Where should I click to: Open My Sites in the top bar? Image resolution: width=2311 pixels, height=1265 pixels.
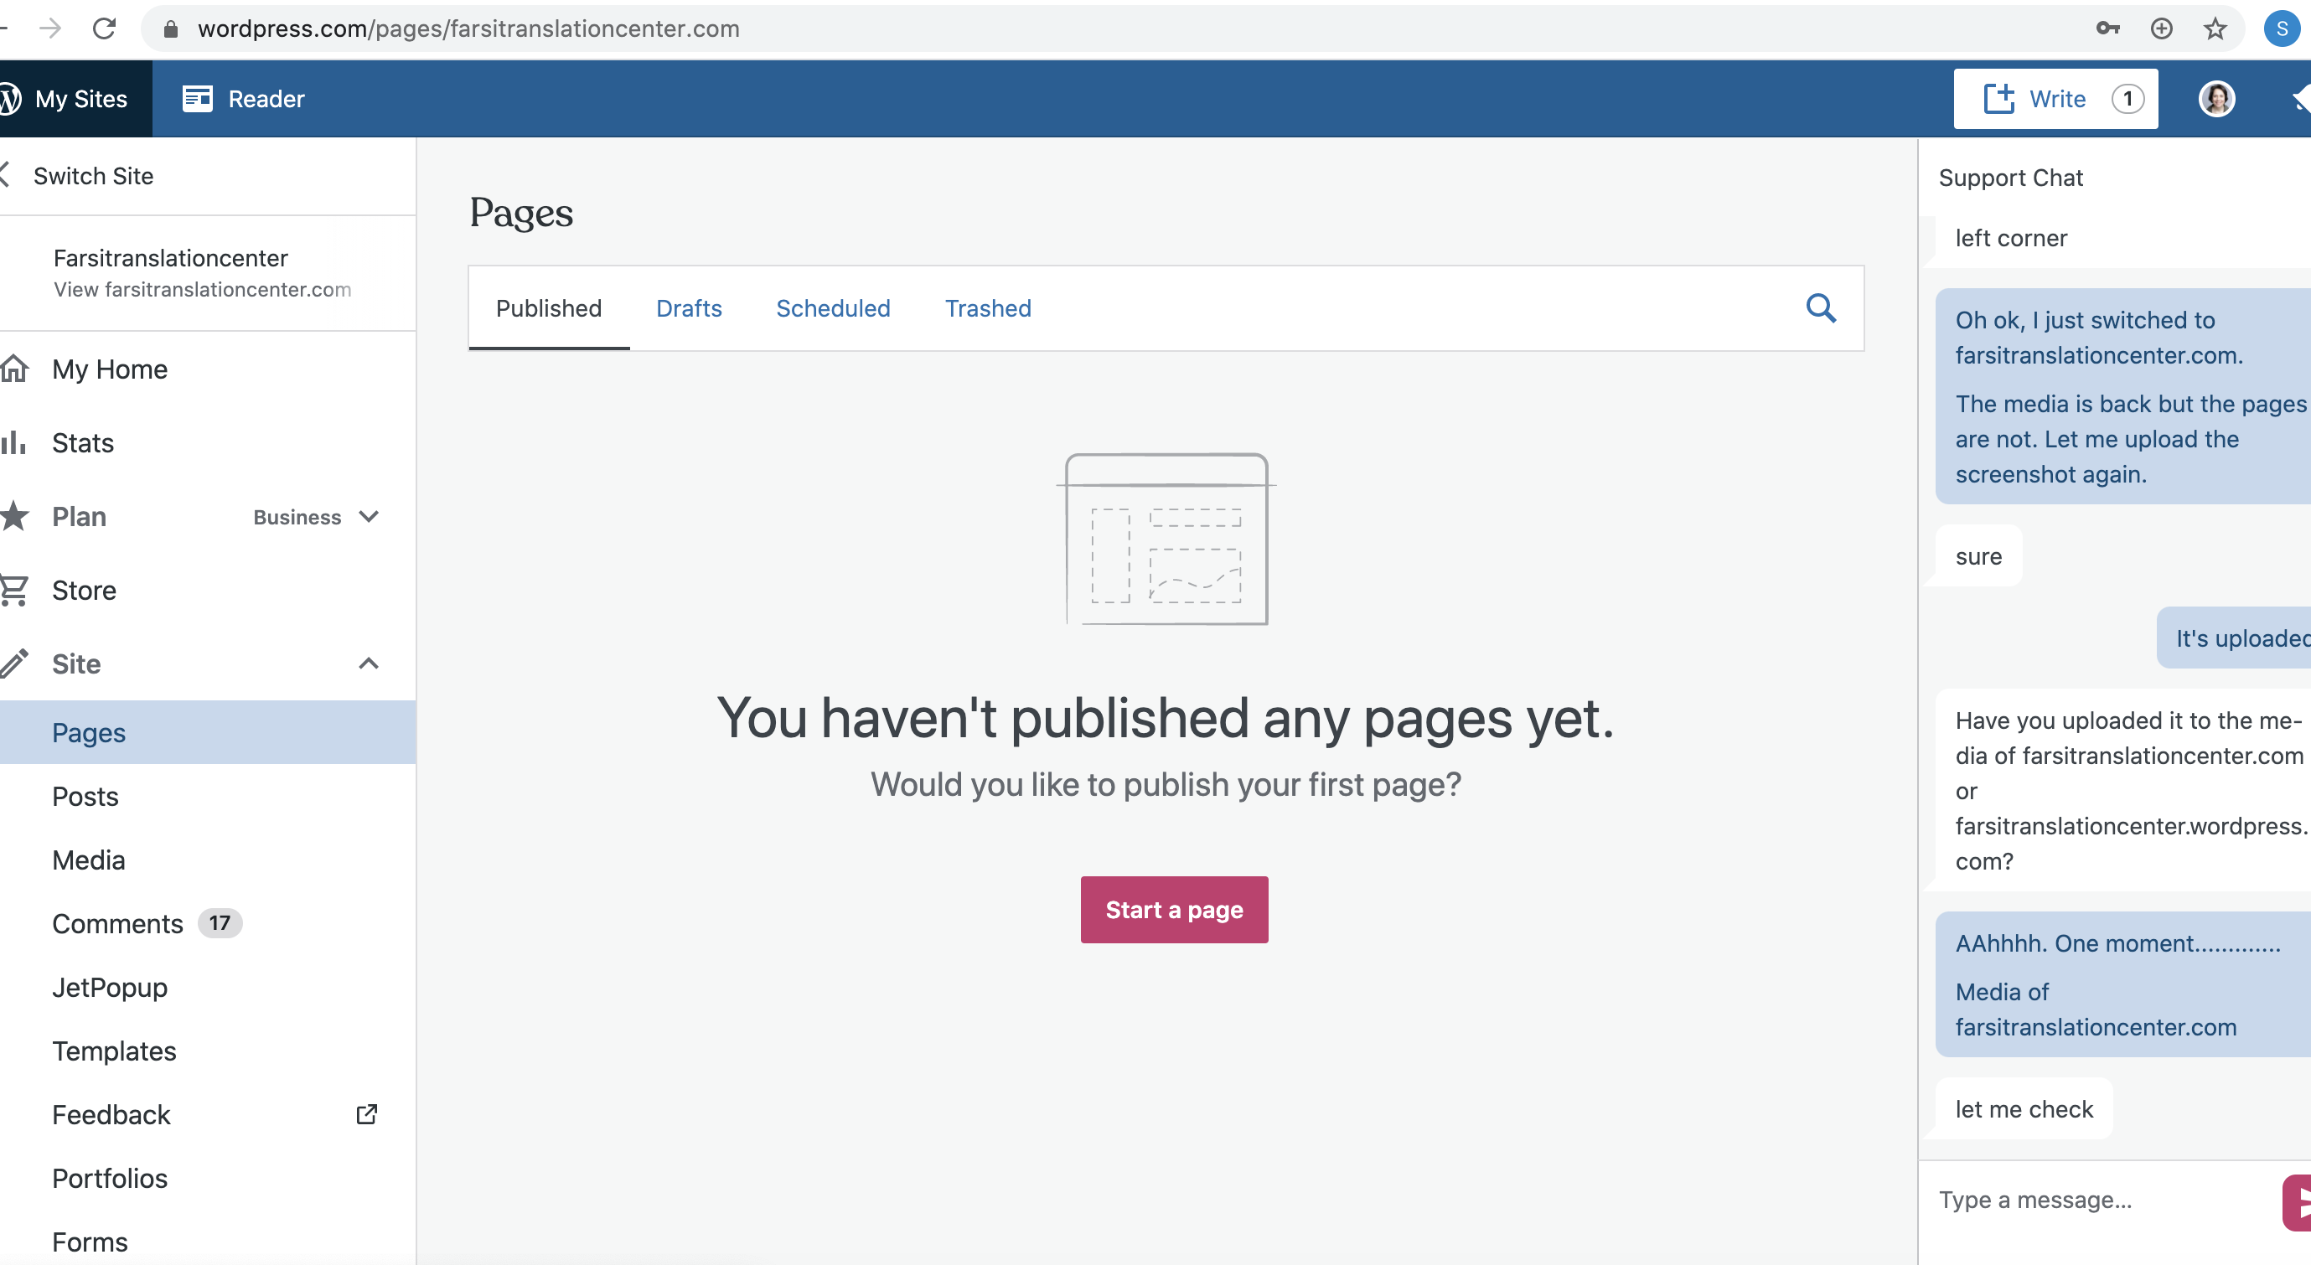tap(75, 99)
